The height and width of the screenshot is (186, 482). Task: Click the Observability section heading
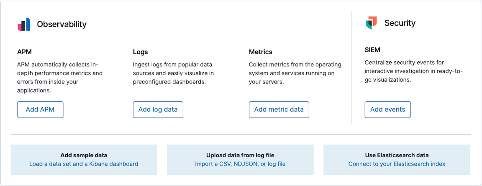tap(62, 24)
